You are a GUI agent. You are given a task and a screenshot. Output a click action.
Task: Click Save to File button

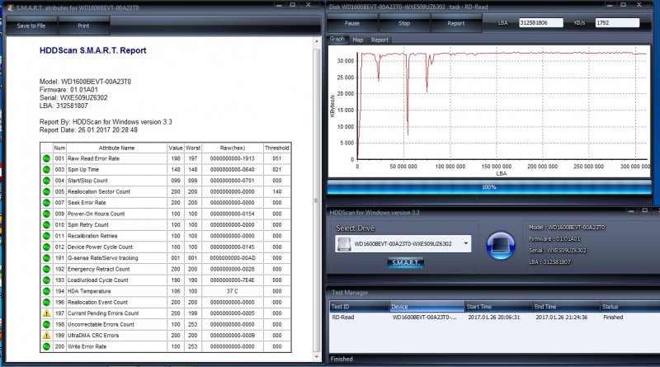(32, 26)
